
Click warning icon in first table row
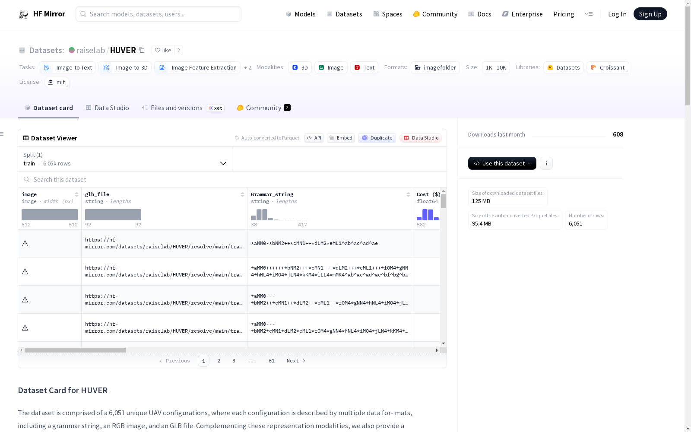coord(25,243)
